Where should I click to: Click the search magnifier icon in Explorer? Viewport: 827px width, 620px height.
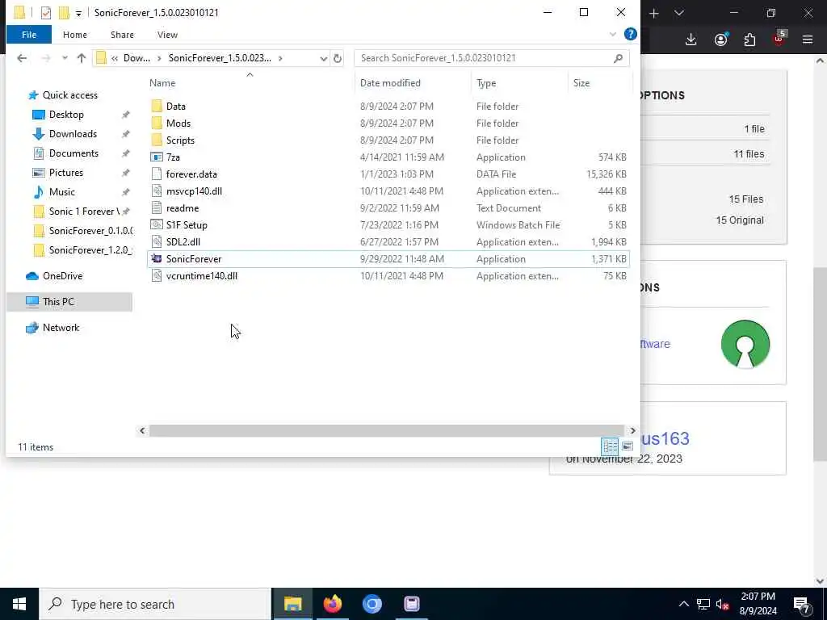(618, 58)
